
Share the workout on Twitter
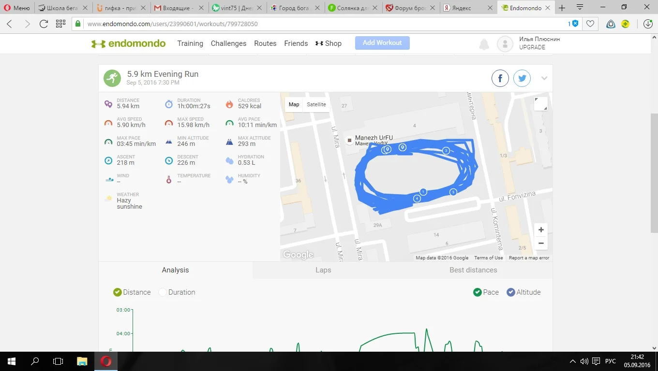[522, 78]
